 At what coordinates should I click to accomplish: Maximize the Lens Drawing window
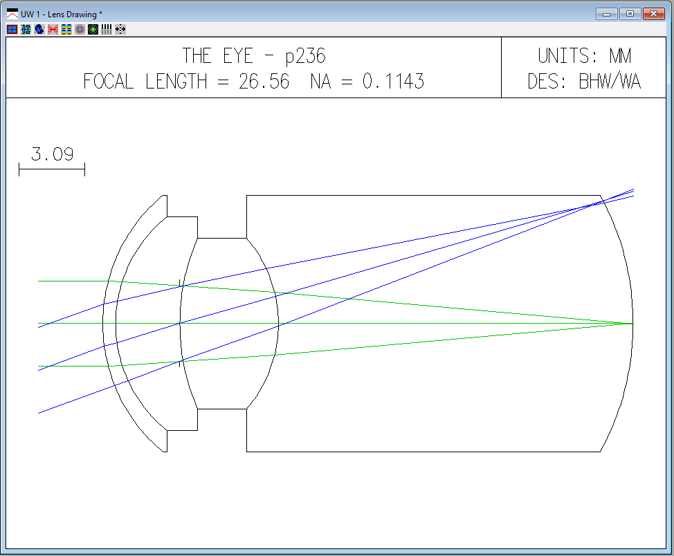(630, 15)
